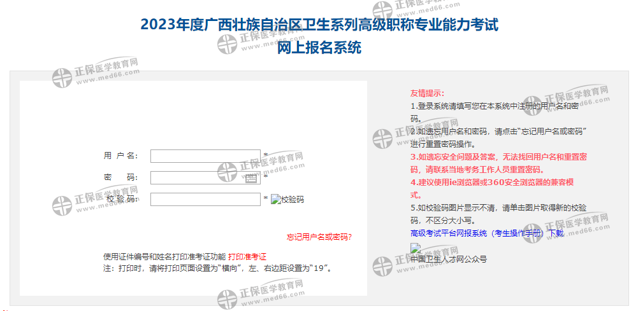This screenshot has width=638, height=311.
Task: Open the 忘记用户名或密码? link
Action: [x=319, y=237]
